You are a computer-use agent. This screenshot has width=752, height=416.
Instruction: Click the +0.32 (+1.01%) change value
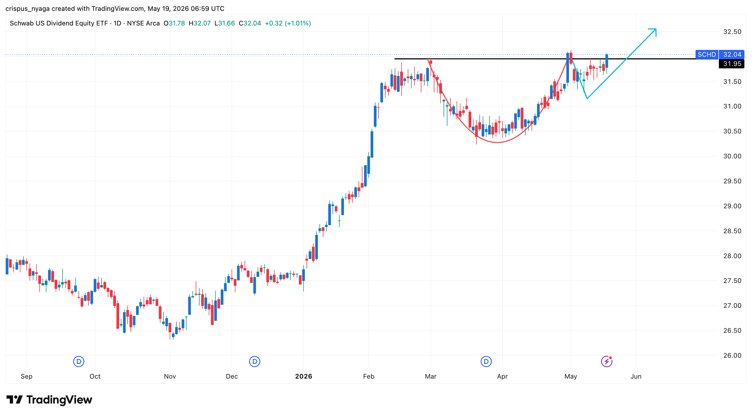pos(288,23)
